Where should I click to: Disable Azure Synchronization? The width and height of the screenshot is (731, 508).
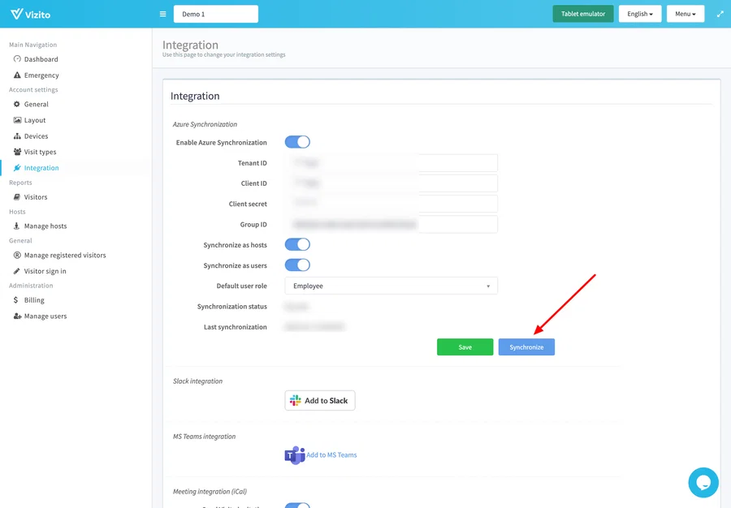point(297,141)
